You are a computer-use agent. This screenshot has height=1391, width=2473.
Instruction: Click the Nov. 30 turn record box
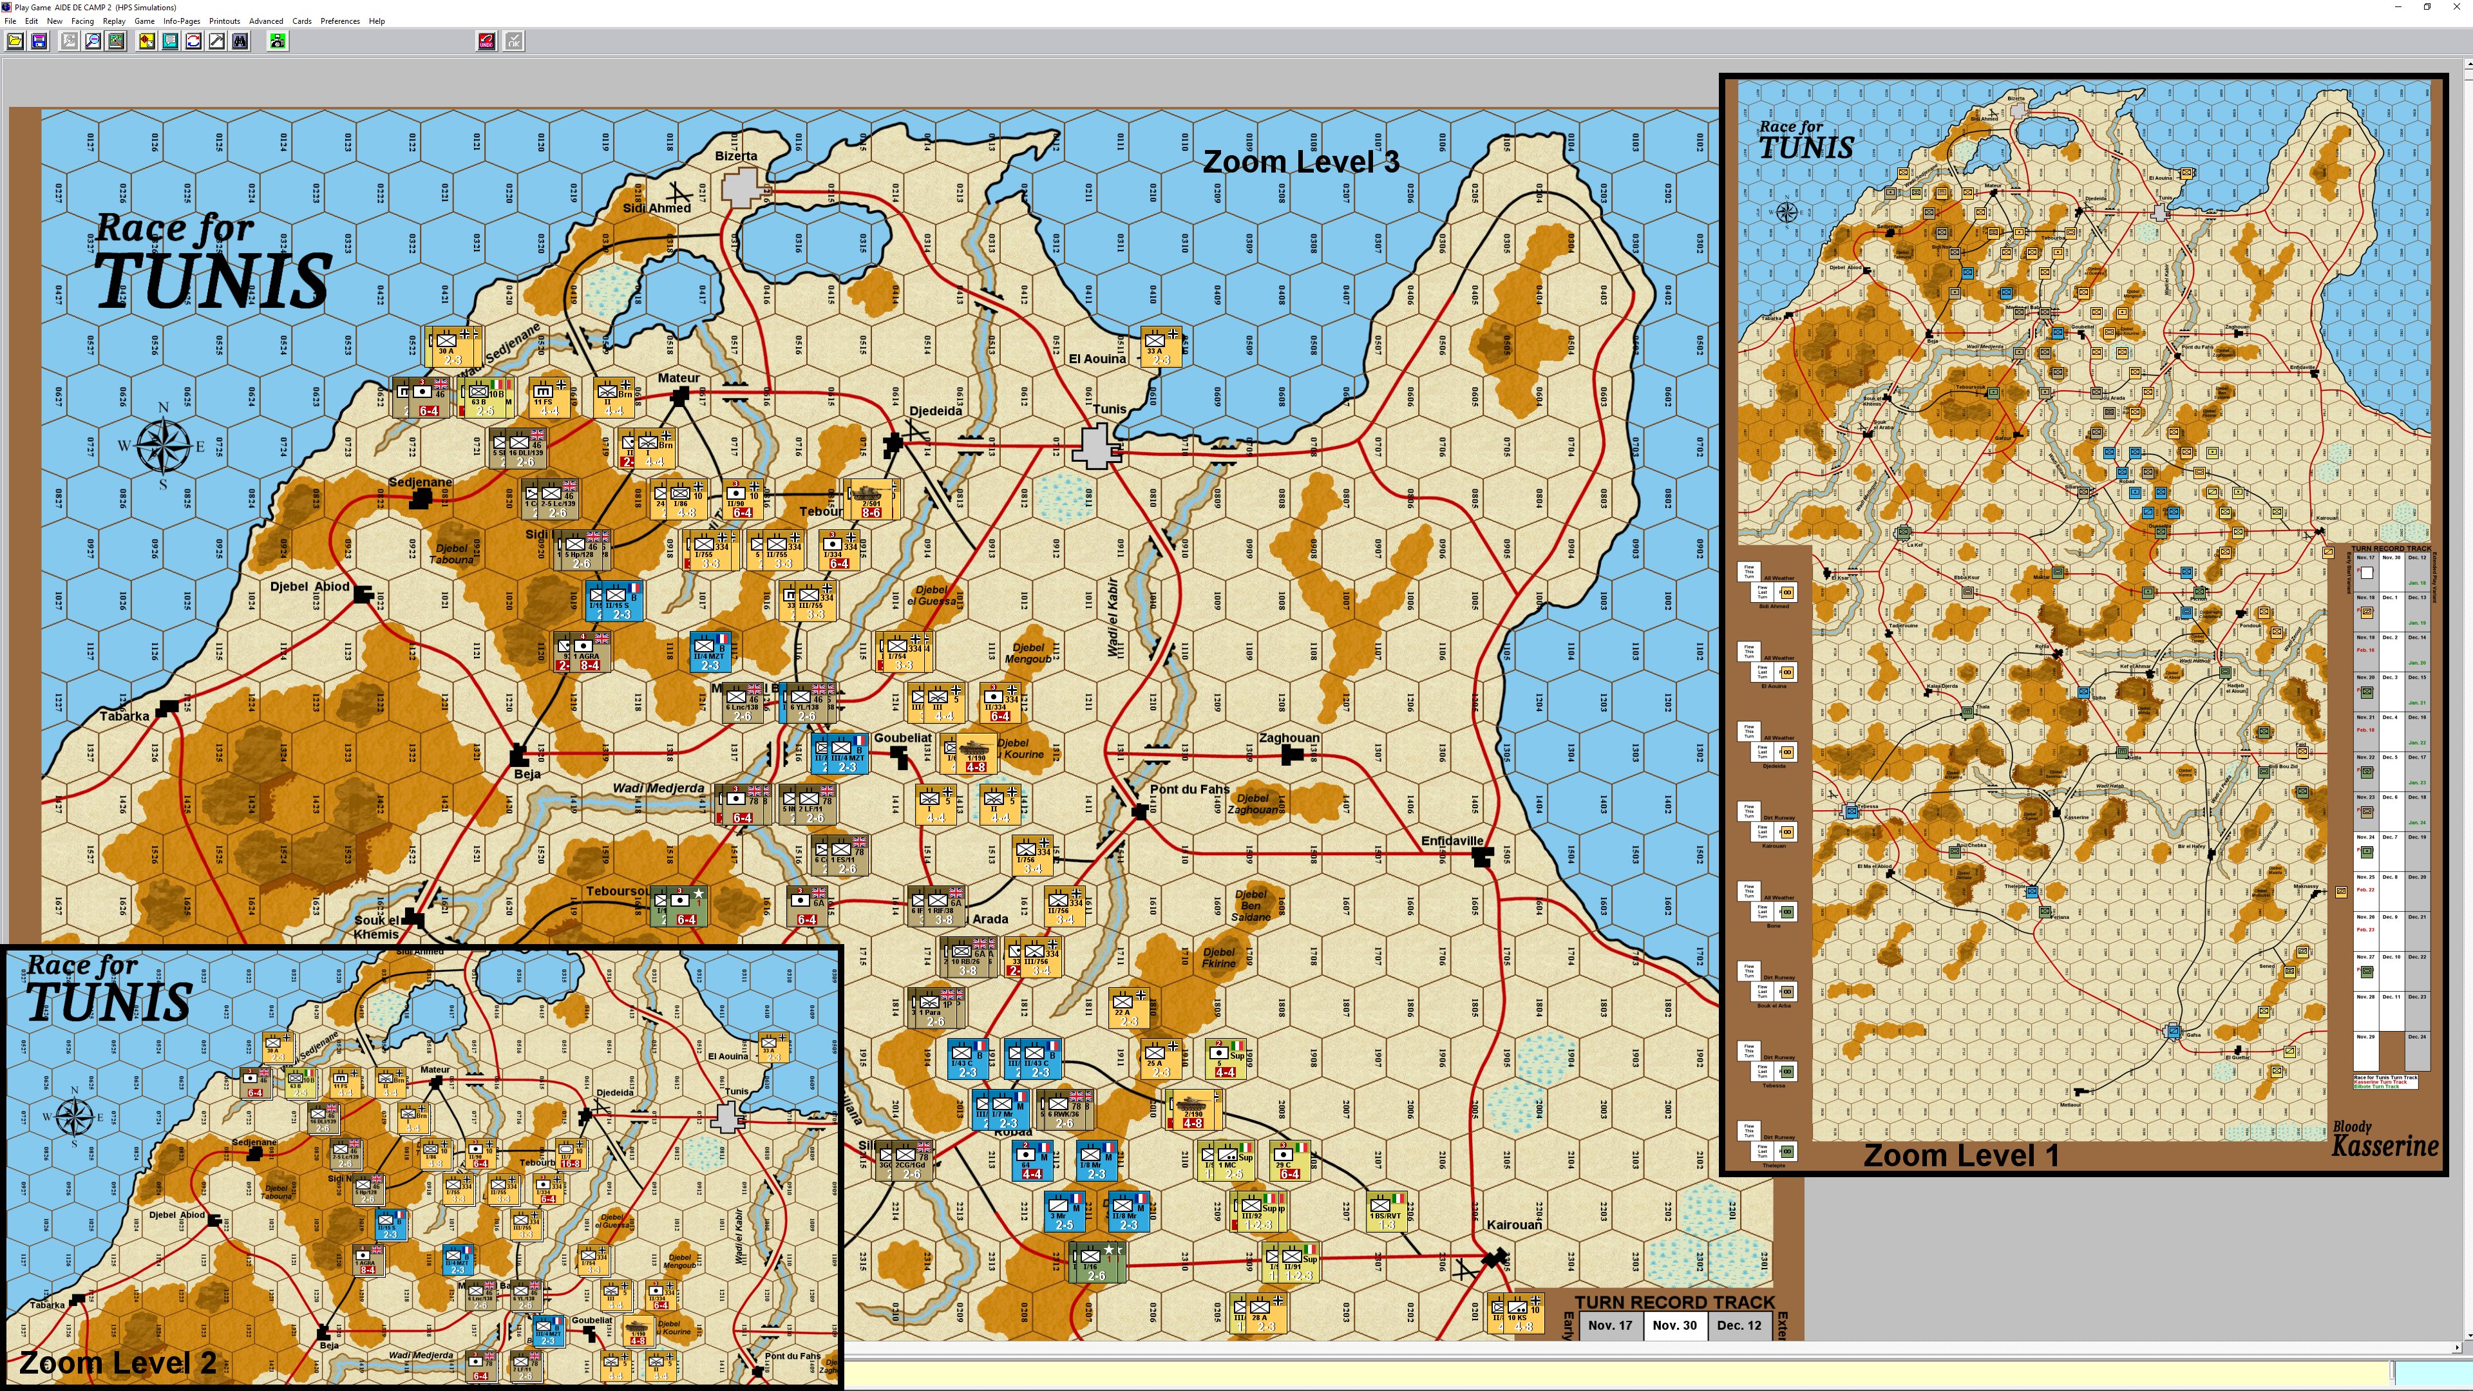click(x=1674, y=1325)
